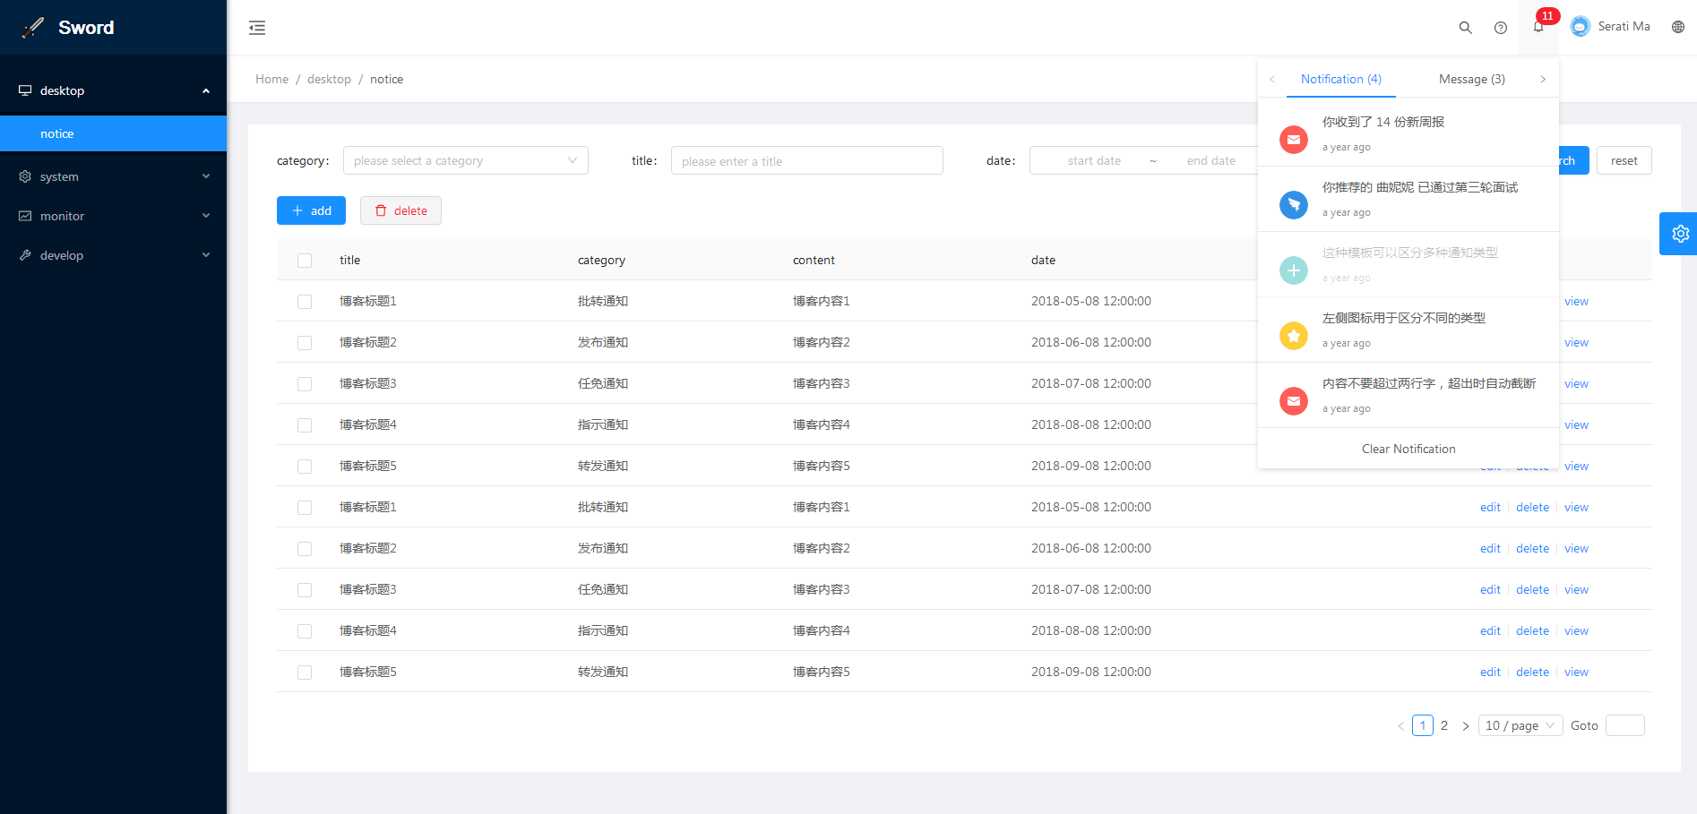
Task: Open the language globe icon
Action: [x=1677, y=27]
